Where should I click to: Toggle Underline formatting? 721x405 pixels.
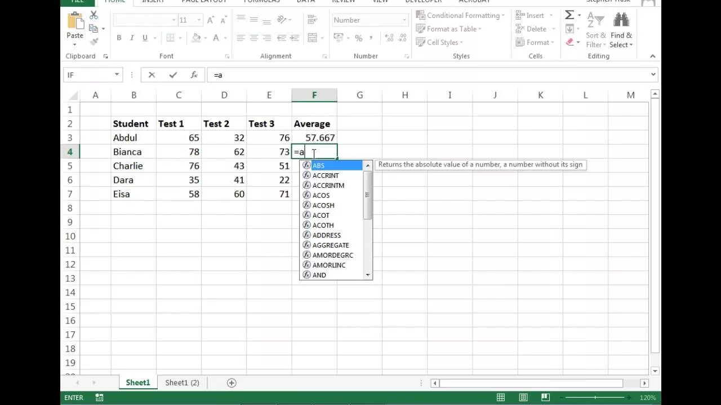145,38
